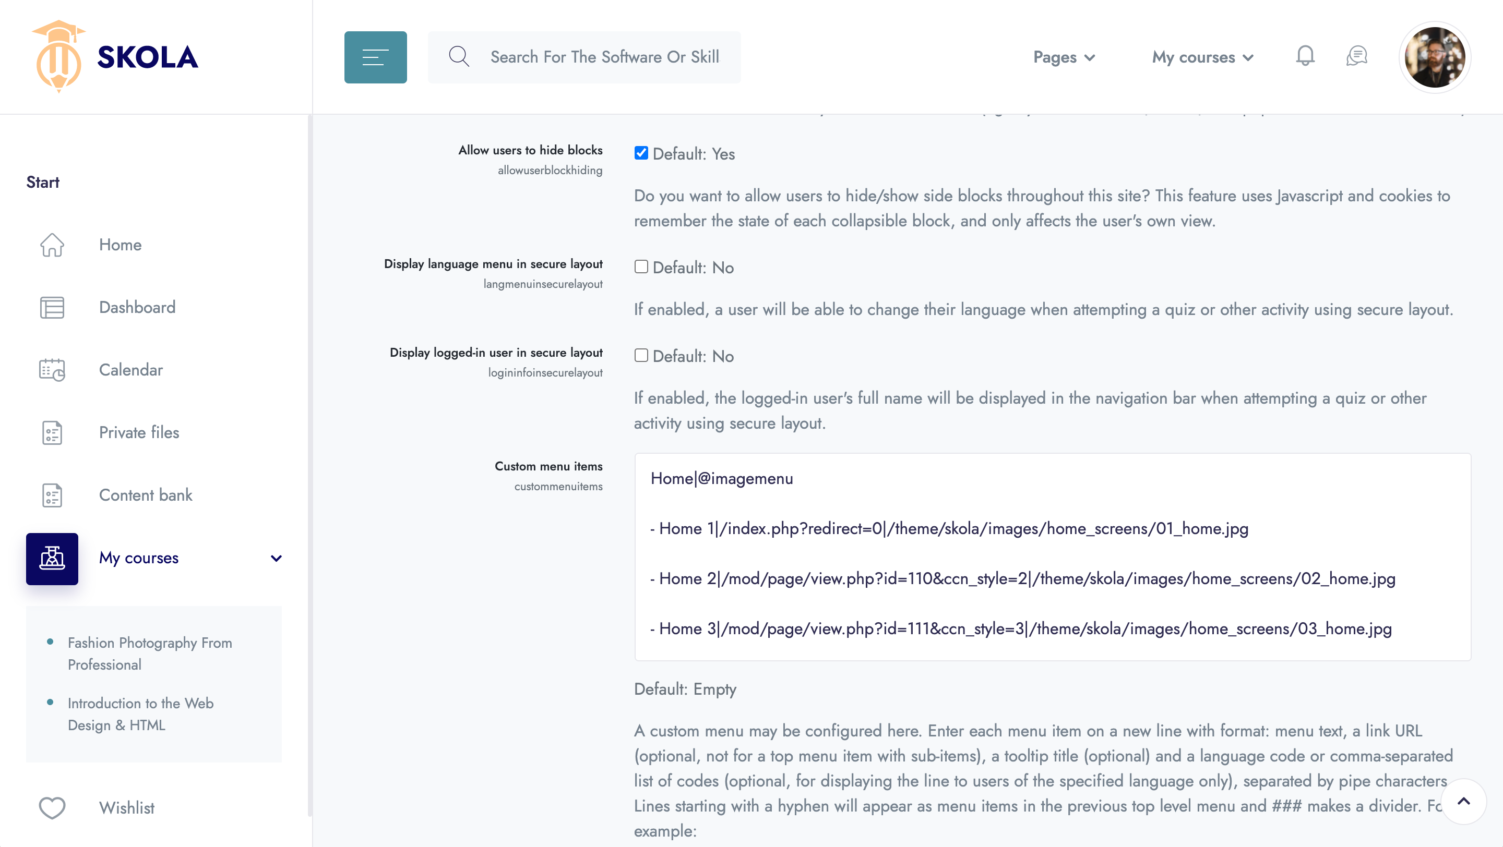This screenshot has width=1503, height=847.
Task: Click the logininfoinsecurelayout setting name
Action: click(x=545, y=372)
